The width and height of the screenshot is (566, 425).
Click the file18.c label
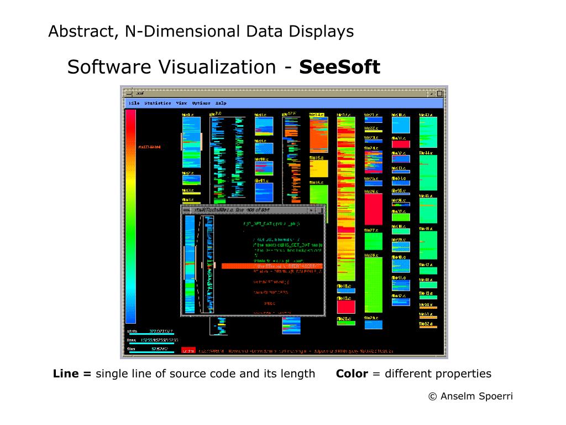[344, 286]
